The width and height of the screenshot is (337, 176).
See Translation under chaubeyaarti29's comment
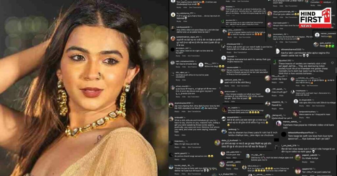(x=240, y=52)
